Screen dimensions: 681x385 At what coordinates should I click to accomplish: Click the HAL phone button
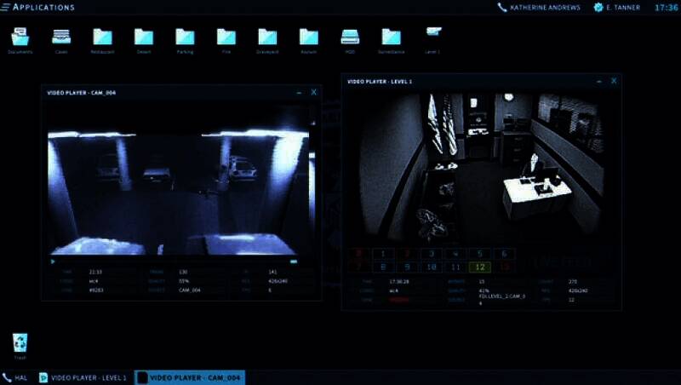(x=16, y=377)
